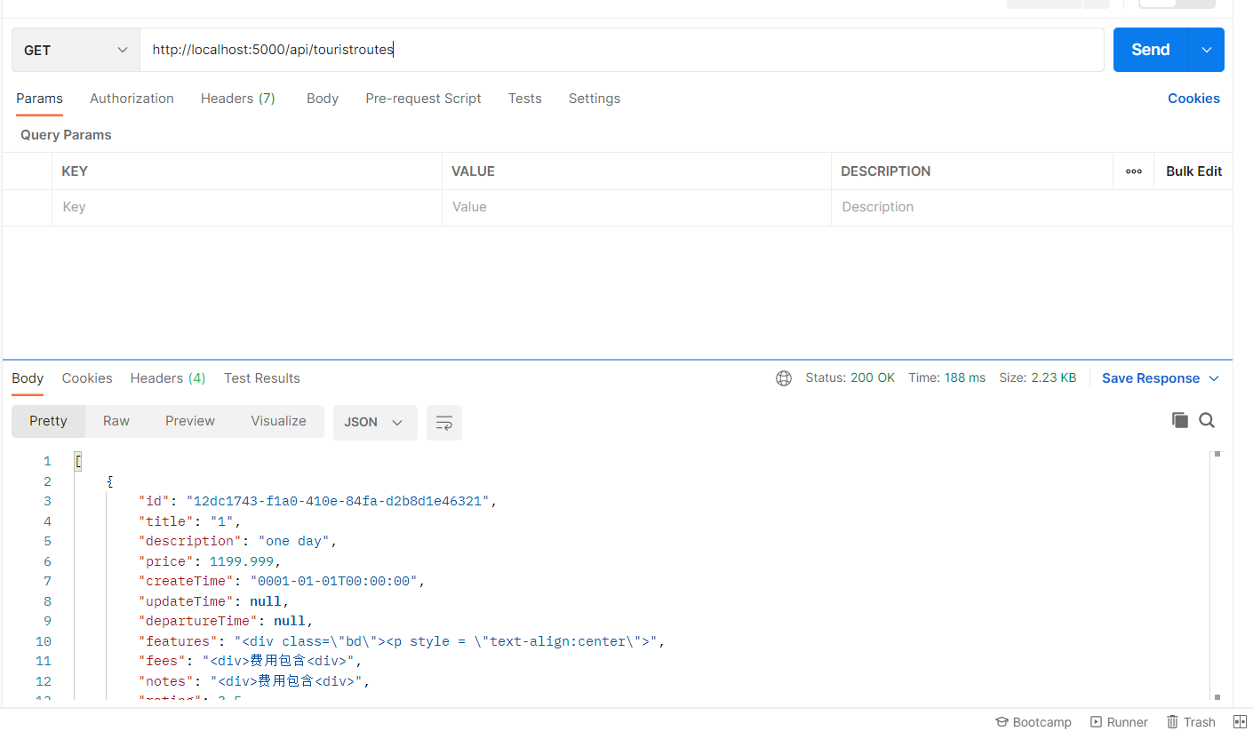Click the "id" line in response
Image resolution: width=1253 pixels, height=731 pixels.
coord(317,501)
